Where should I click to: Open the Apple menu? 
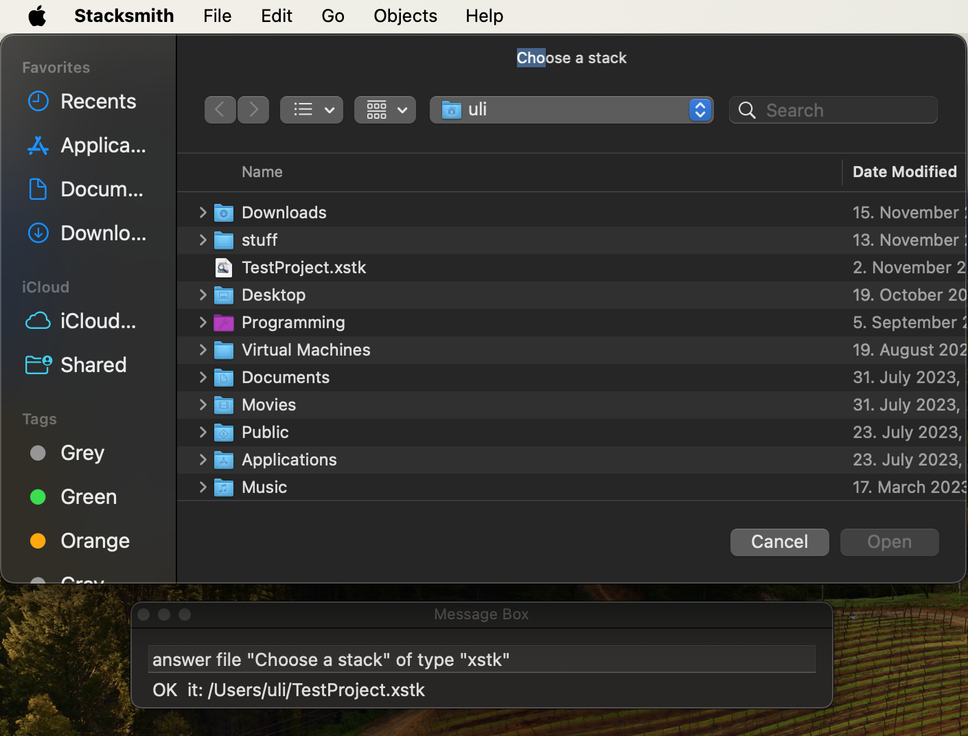(37, 16)
